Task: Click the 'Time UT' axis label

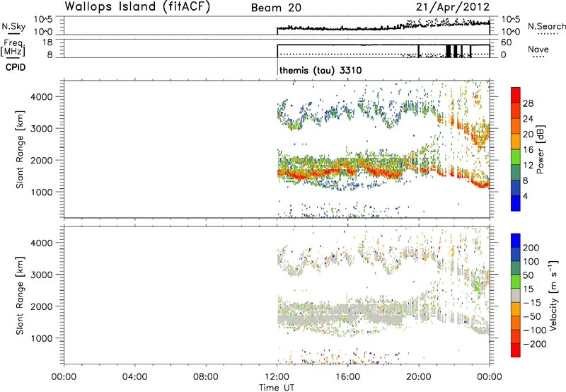Action: 277,388
